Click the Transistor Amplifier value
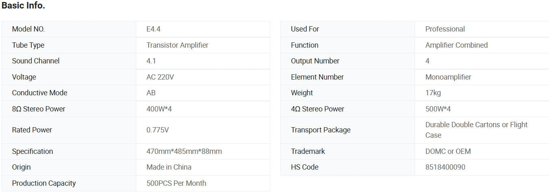Image resolution: width=549 pixels, height=193 pixels. [177, 45]
